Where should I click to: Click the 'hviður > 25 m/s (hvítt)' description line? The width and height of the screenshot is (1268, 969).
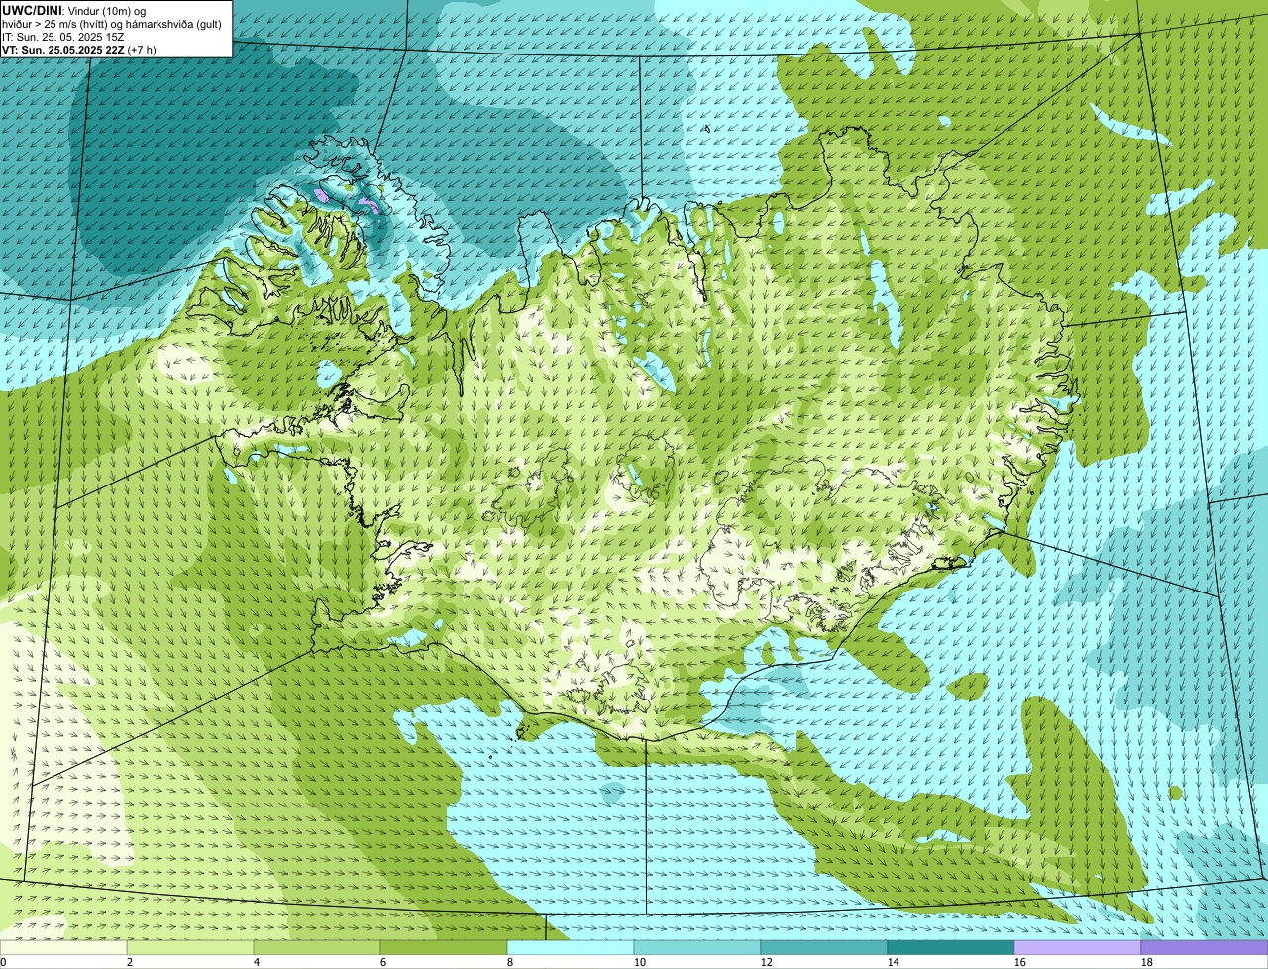(x=112, y=23)
